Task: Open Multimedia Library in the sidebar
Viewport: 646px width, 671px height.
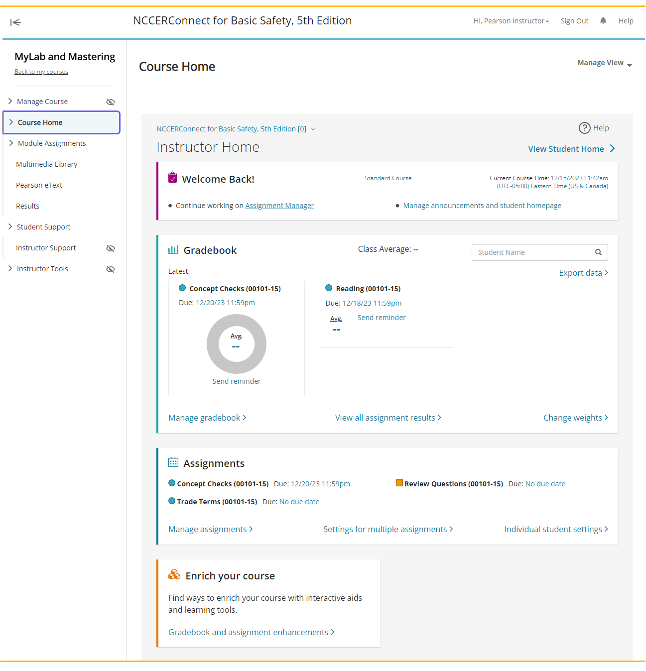Action: pos(47,164)
